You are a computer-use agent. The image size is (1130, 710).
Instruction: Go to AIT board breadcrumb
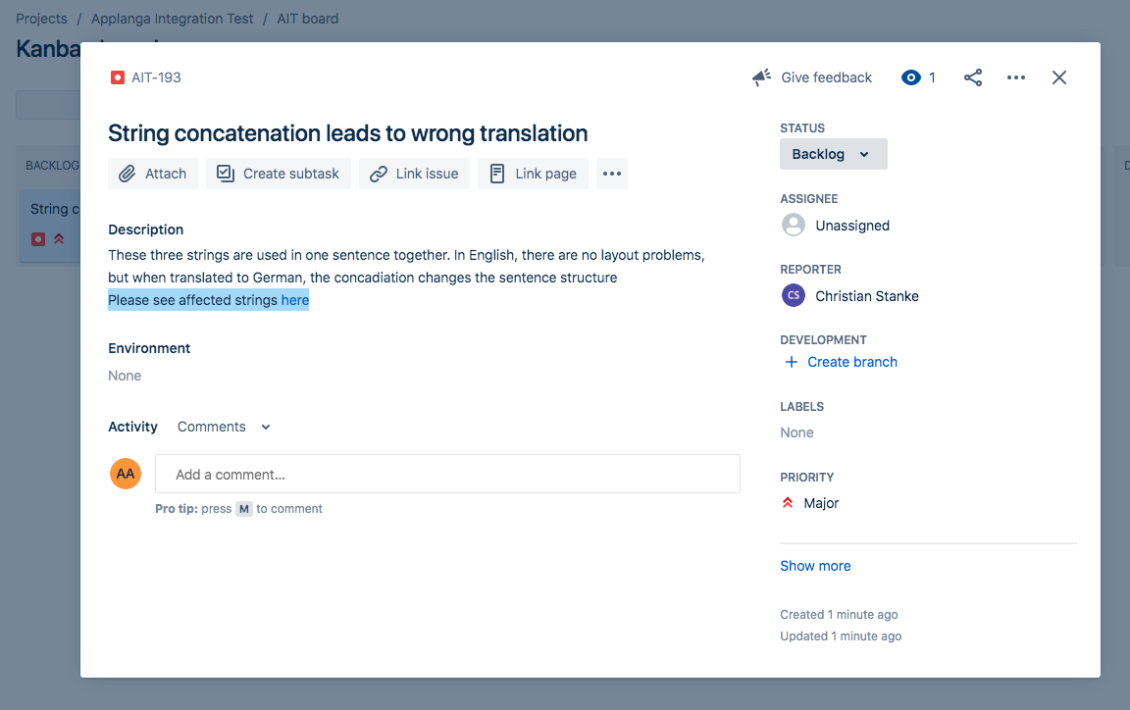pyautogui.click(x=308, y=19)
